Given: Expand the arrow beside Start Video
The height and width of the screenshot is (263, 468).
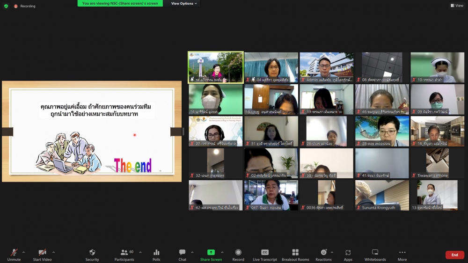Looking at the screenshot, I should coord(53,252).
